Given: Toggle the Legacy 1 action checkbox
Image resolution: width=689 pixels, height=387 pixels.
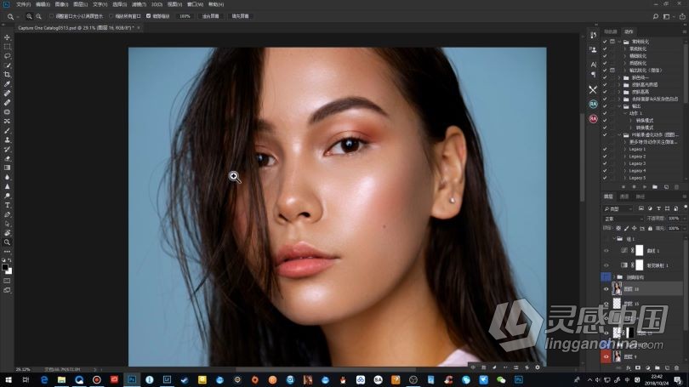Looking at the screenshot, I should pos(606,149).
